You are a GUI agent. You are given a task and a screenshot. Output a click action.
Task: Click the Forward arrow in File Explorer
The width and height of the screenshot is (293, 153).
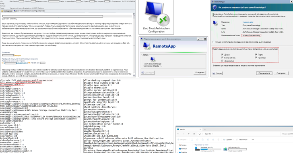(x=184, y=134)
